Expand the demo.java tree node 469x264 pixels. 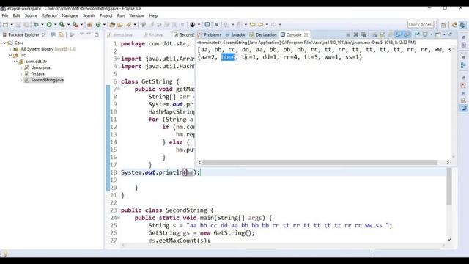pos(21,67)
